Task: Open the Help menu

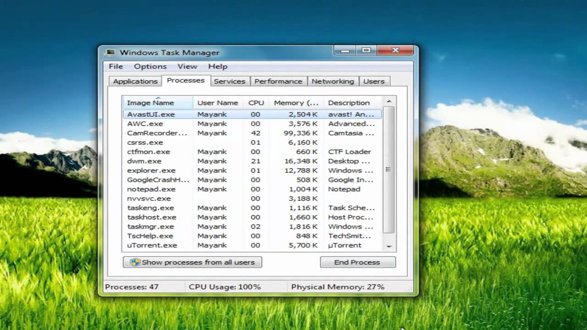Action: point(217,66)
